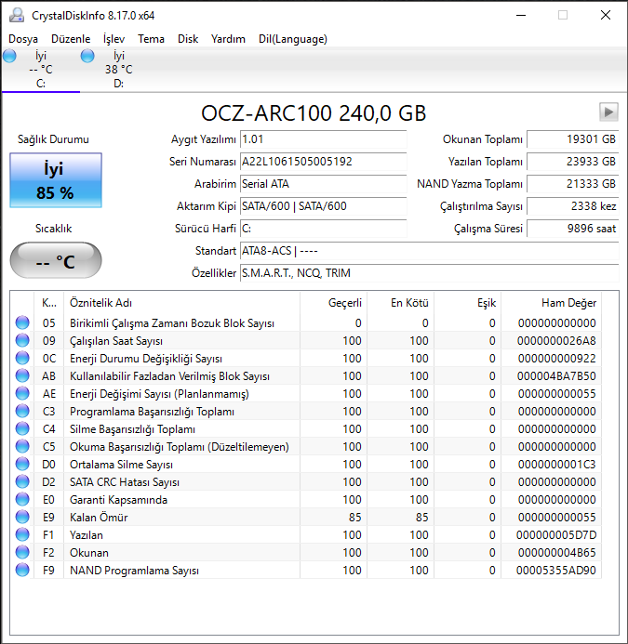This screenshot has width=628, height=644.
Task: Click the next disk arrow button
Action: [608, 112]
